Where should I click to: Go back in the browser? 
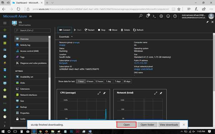coord(4,9)
